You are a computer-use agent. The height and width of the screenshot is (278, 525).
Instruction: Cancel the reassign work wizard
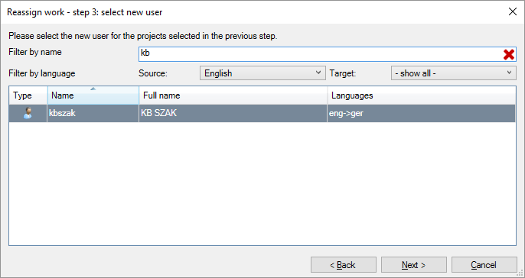tap(484, 265)
